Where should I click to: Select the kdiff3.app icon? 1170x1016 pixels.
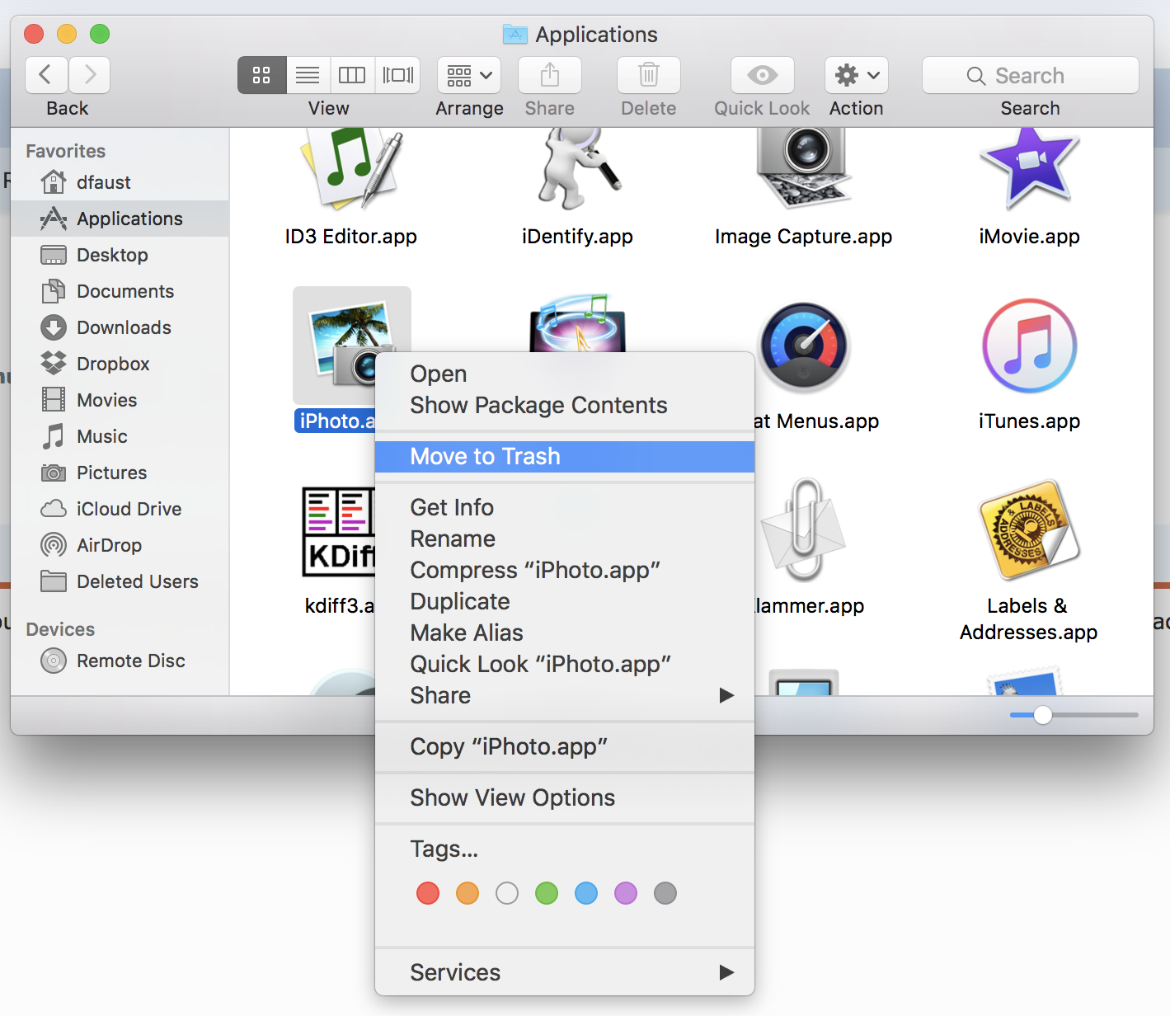tap(339, 532)
